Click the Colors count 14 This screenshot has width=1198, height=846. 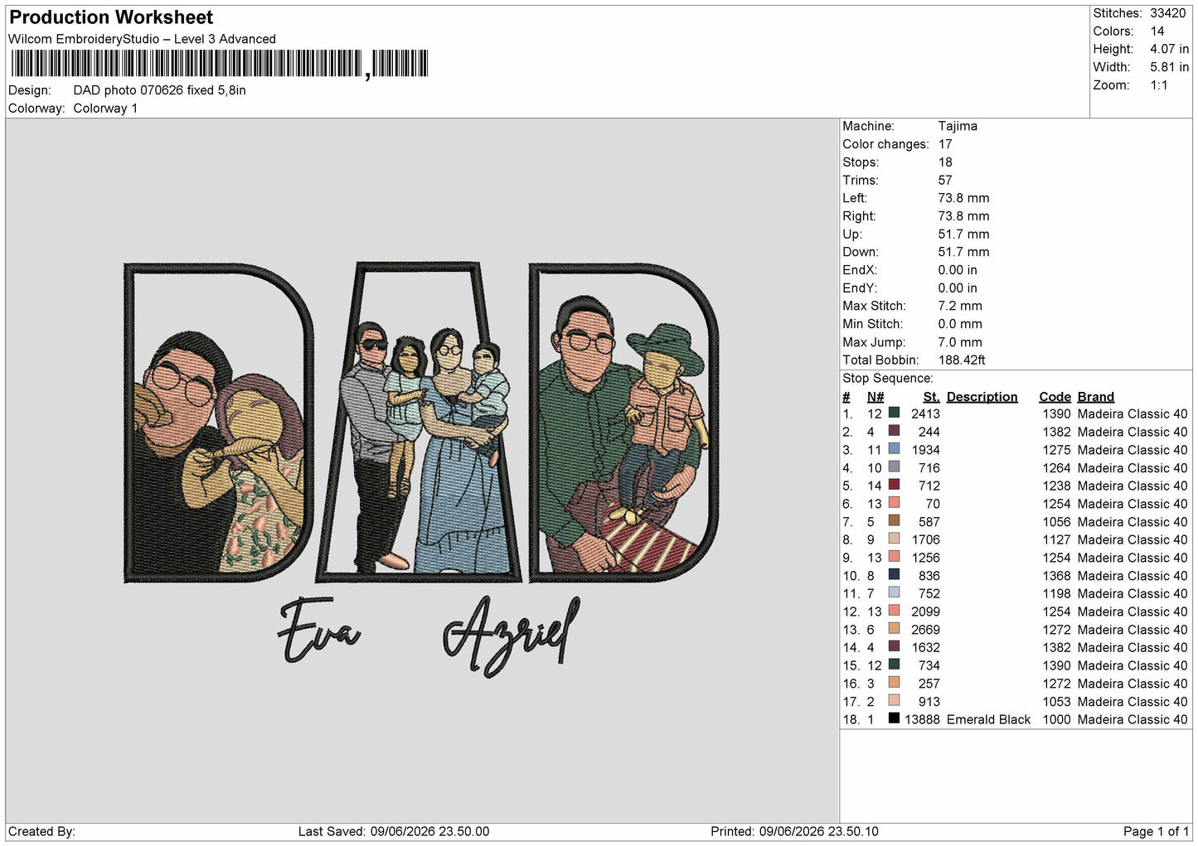pyautogui.click(x=1157, y=31)
